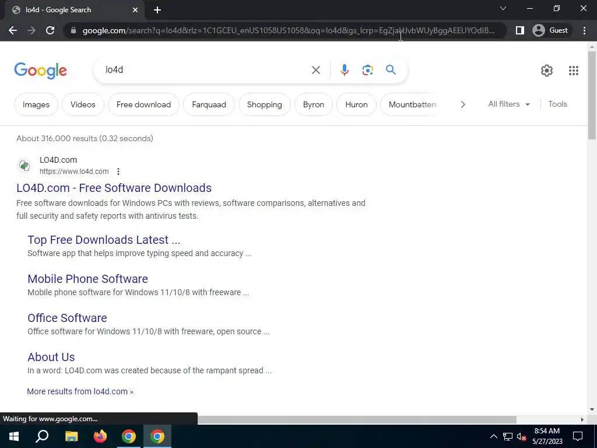Click the https://www.lo4d.com URL text
This screenshot has height=448, width=597.
click(74, 171)
